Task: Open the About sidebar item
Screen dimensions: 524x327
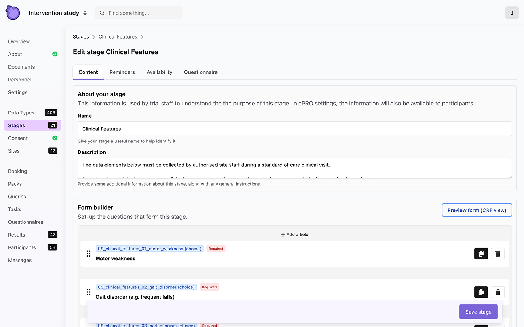Action: tap(15, 54)
